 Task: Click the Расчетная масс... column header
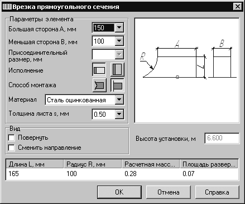tap(151, 164)
